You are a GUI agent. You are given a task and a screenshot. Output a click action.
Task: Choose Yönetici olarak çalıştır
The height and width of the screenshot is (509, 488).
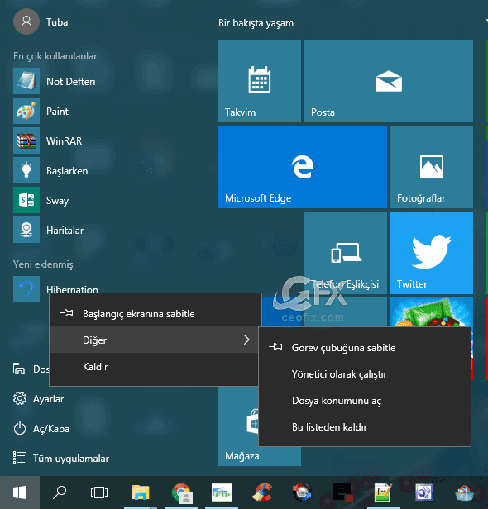tap(365, 374)
